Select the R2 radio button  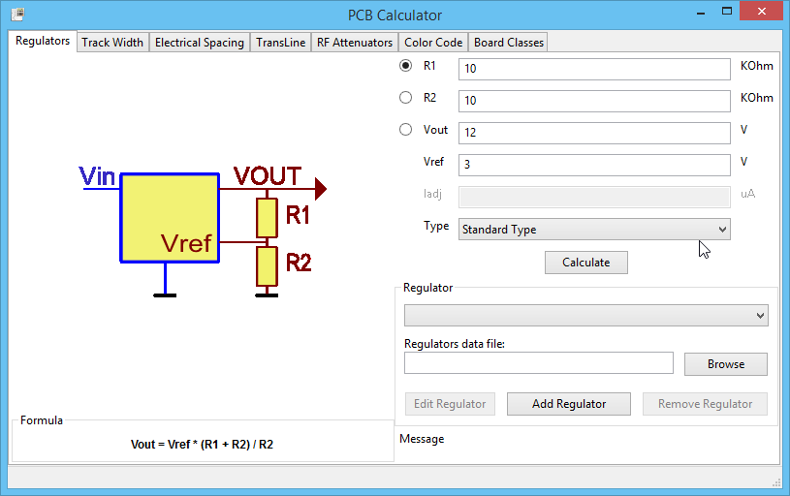click(405, 97)
